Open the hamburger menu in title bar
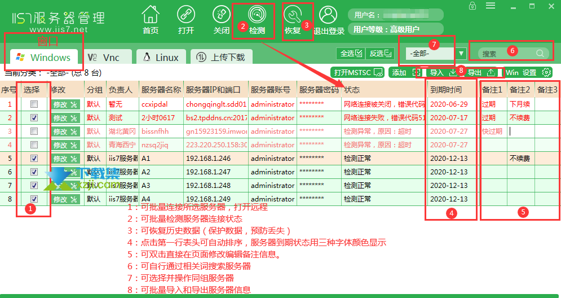This screenshot has height=298, width=561. tap(491, 6)
